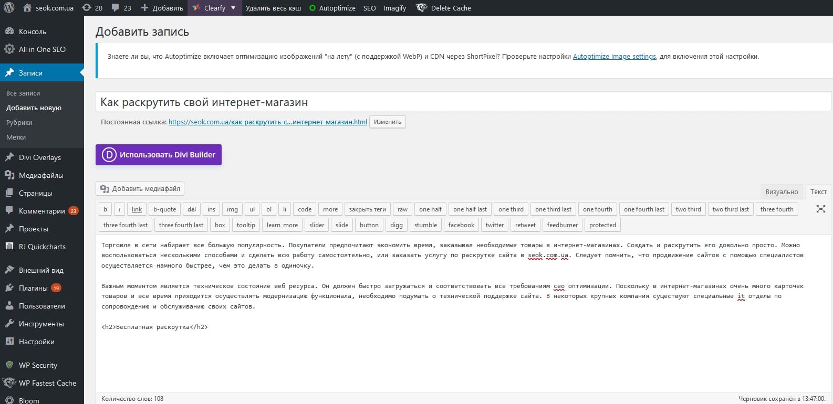Click the post title input field
This screenshot has width=833, height=404.
coord(463,102)
